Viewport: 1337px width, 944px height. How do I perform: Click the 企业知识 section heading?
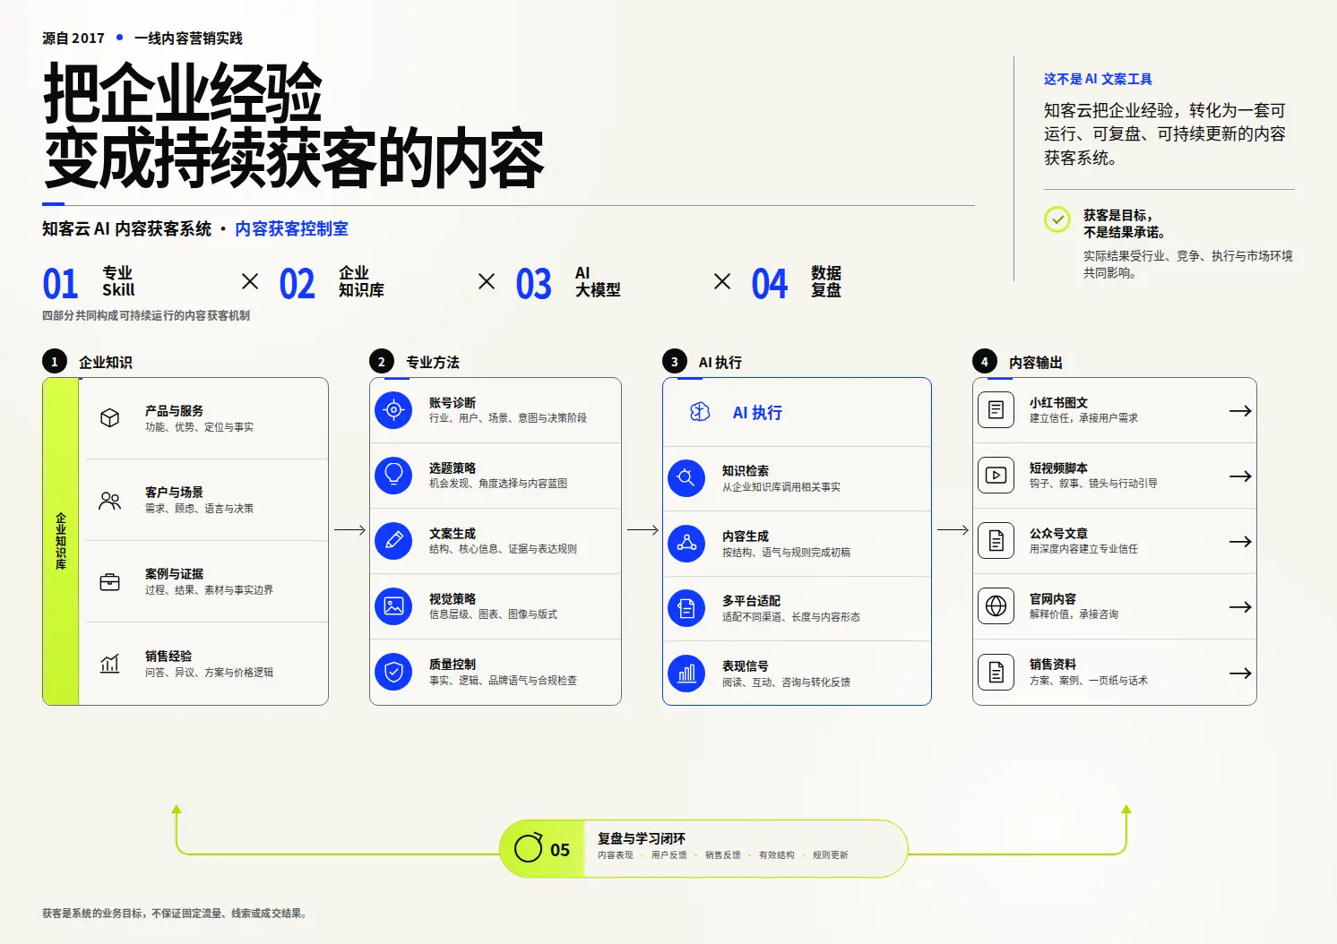pyautogui.click(x=106, y=362)
